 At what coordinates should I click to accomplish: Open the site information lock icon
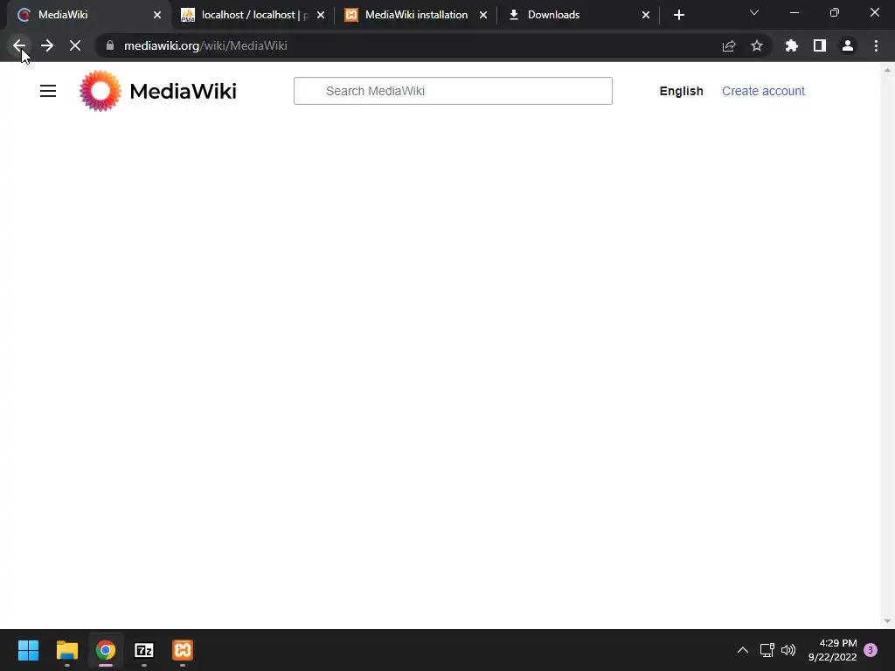tap(110, 45)
